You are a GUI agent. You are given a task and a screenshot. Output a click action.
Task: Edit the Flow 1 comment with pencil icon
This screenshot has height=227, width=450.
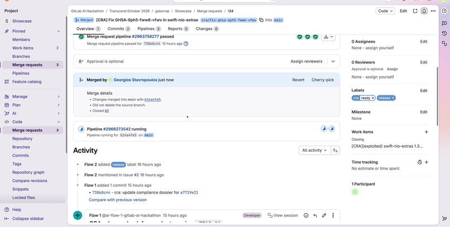click(324, 215)
